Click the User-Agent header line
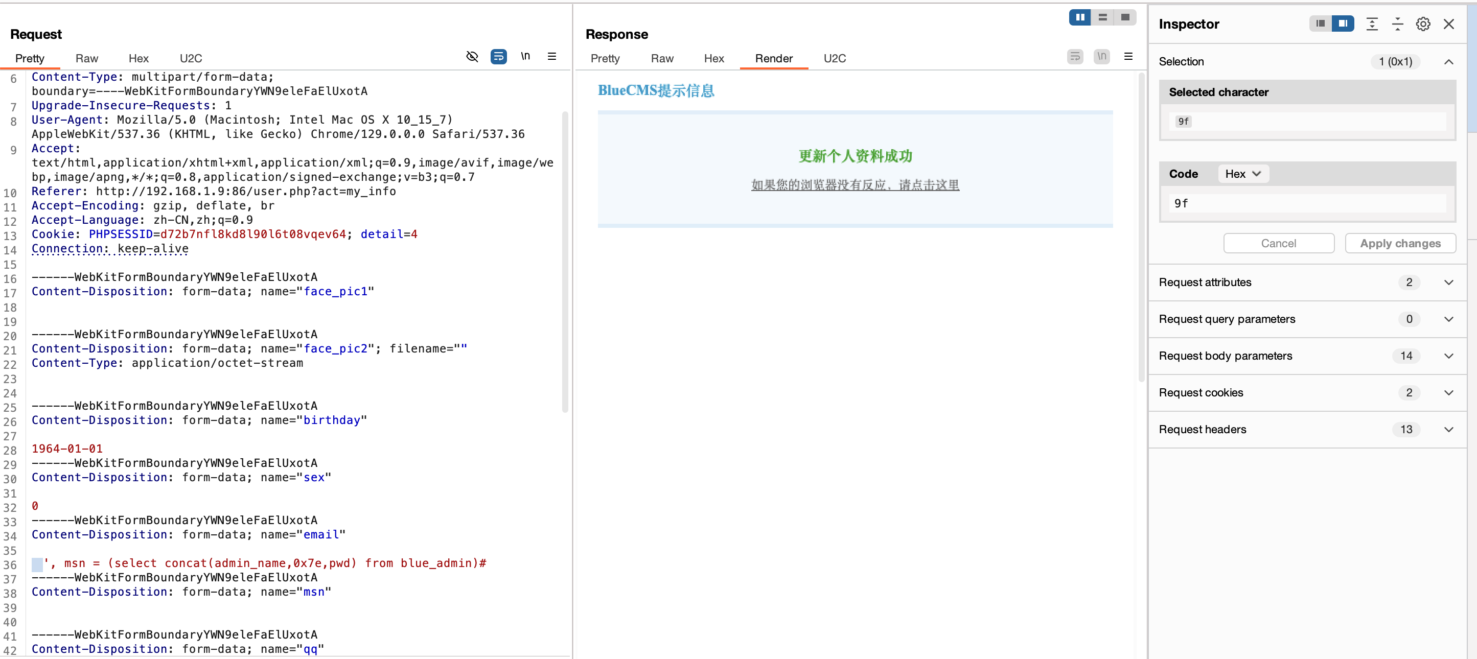The image size is (1477, 659). coord(278,127)
